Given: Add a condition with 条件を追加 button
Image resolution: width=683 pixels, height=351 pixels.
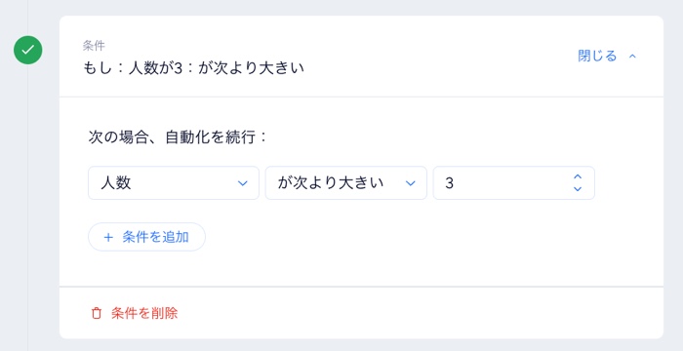Looking at the screenshot, I should click(146, 237).
